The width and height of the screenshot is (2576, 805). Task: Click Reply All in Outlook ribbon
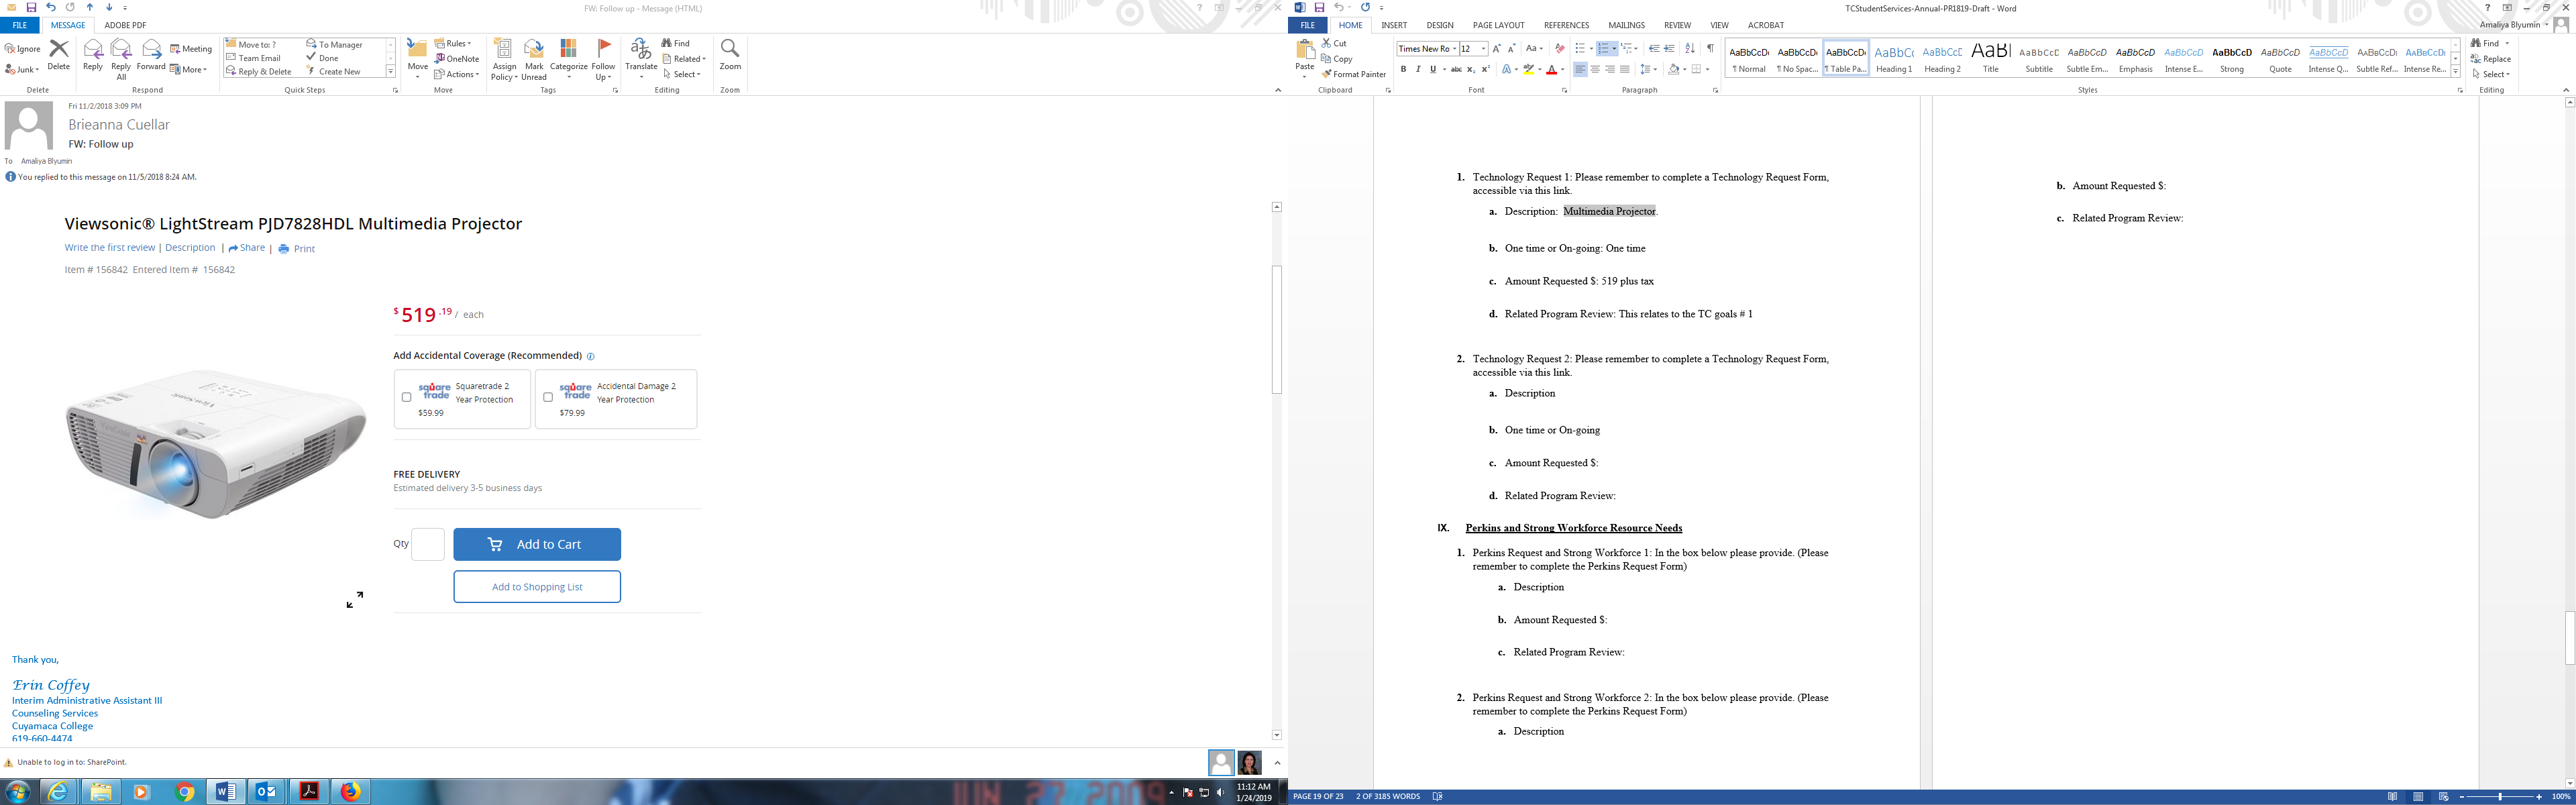(x=121, y=59)
